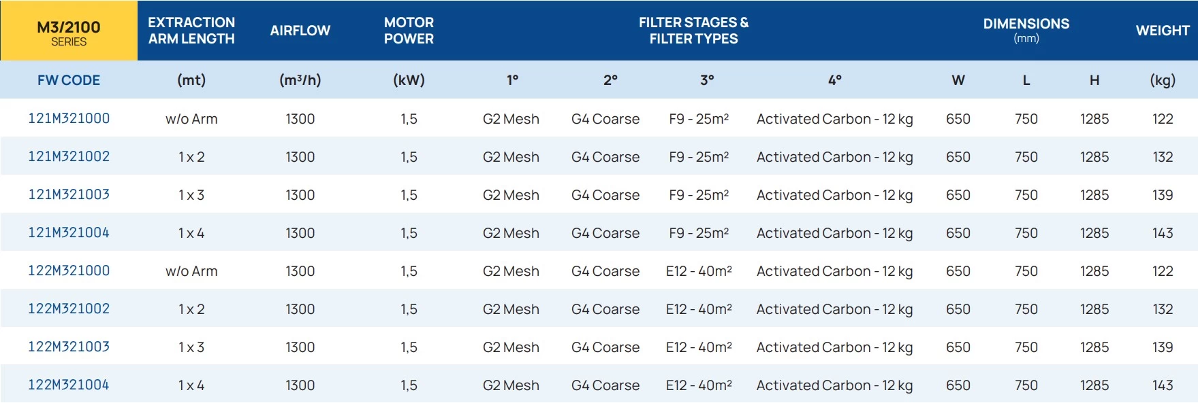Click the Extraction Arm Length column header
The width and height of the screenshot is (1198, 403).
(x=191, y=31)
